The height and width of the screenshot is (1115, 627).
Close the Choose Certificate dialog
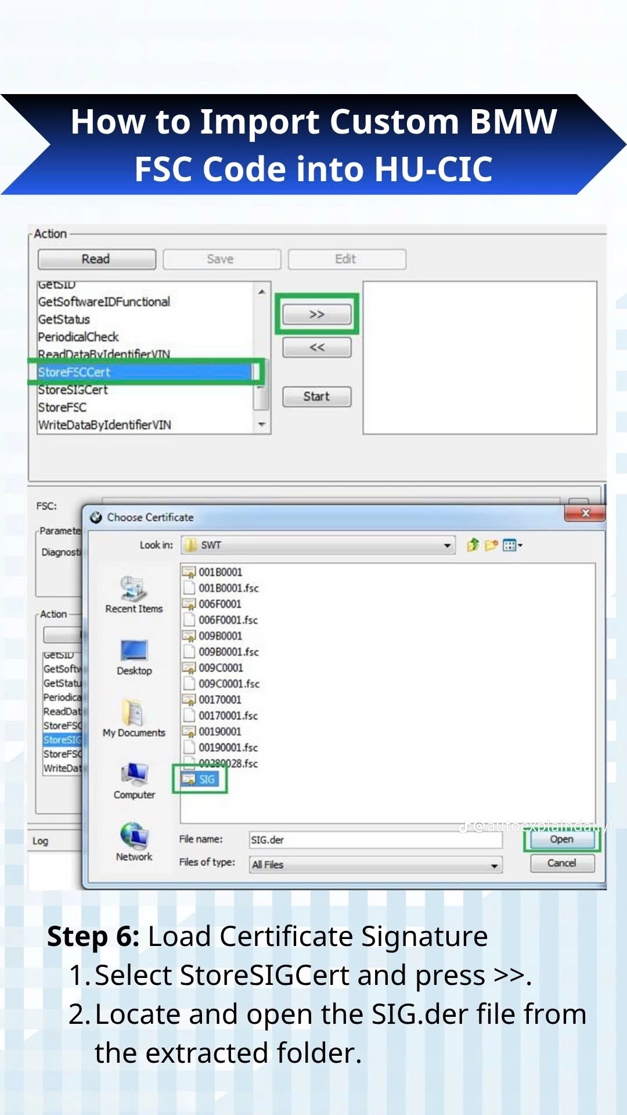point(585,513)
